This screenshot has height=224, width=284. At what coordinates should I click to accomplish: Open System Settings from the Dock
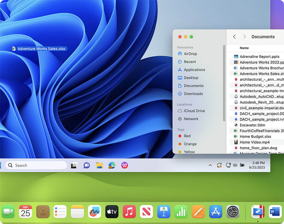click(233, 212)
